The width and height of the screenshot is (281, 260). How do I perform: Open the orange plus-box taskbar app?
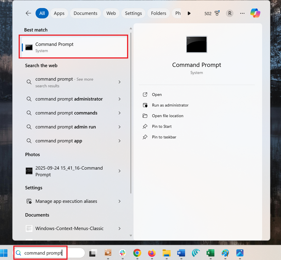[x=108, y=253]
